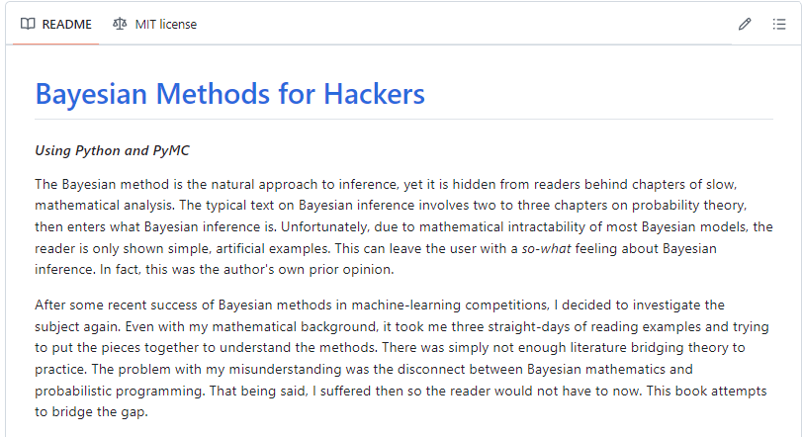The image size is (803, 437).
Task: Click the word PyMC in the subtitle
Action: coord(171,151)
